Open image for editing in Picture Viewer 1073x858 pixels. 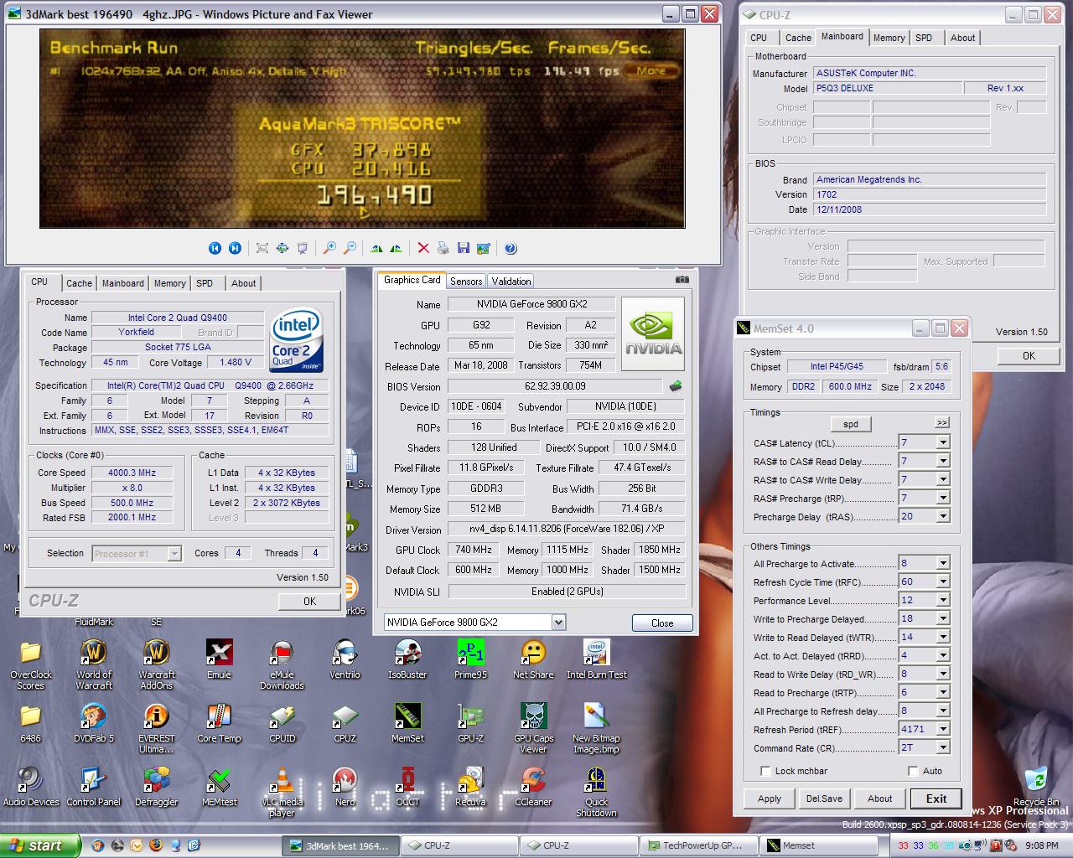pyautogui.click(x=484, y=248)
